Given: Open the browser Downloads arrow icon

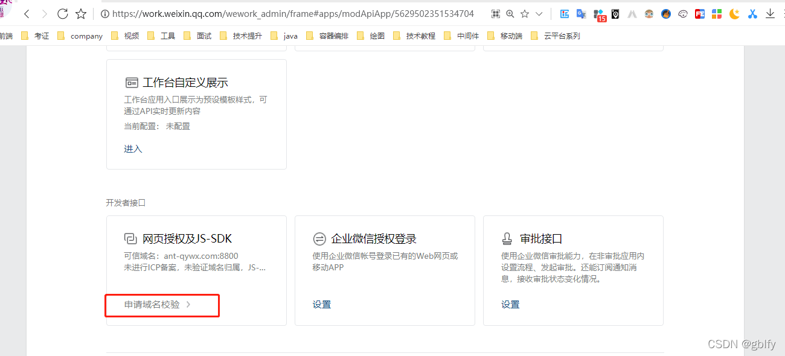Looking at the screenshot, I should click(770, 13).
